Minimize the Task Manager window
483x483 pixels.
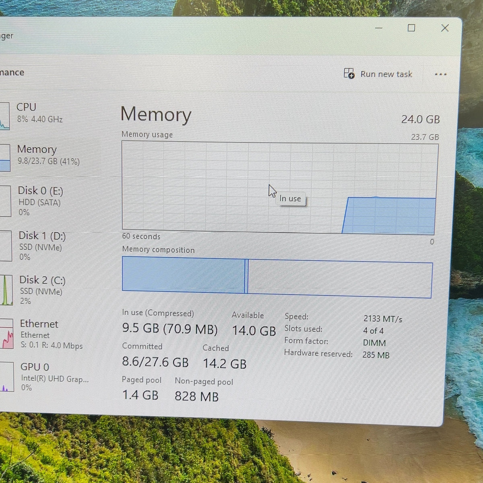378,28
